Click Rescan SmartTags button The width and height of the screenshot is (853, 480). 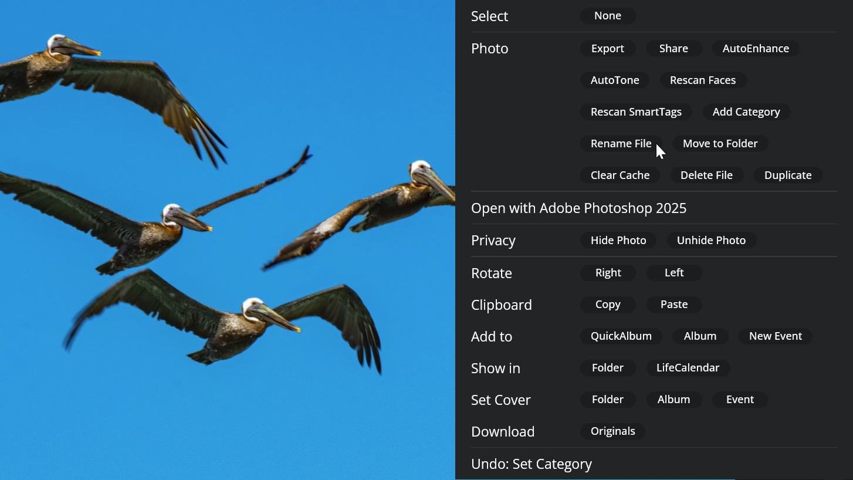636,112
